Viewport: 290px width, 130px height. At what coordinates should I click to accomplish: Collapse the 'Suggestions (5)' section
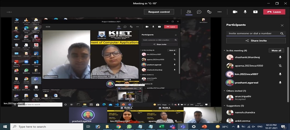(224, 106)
